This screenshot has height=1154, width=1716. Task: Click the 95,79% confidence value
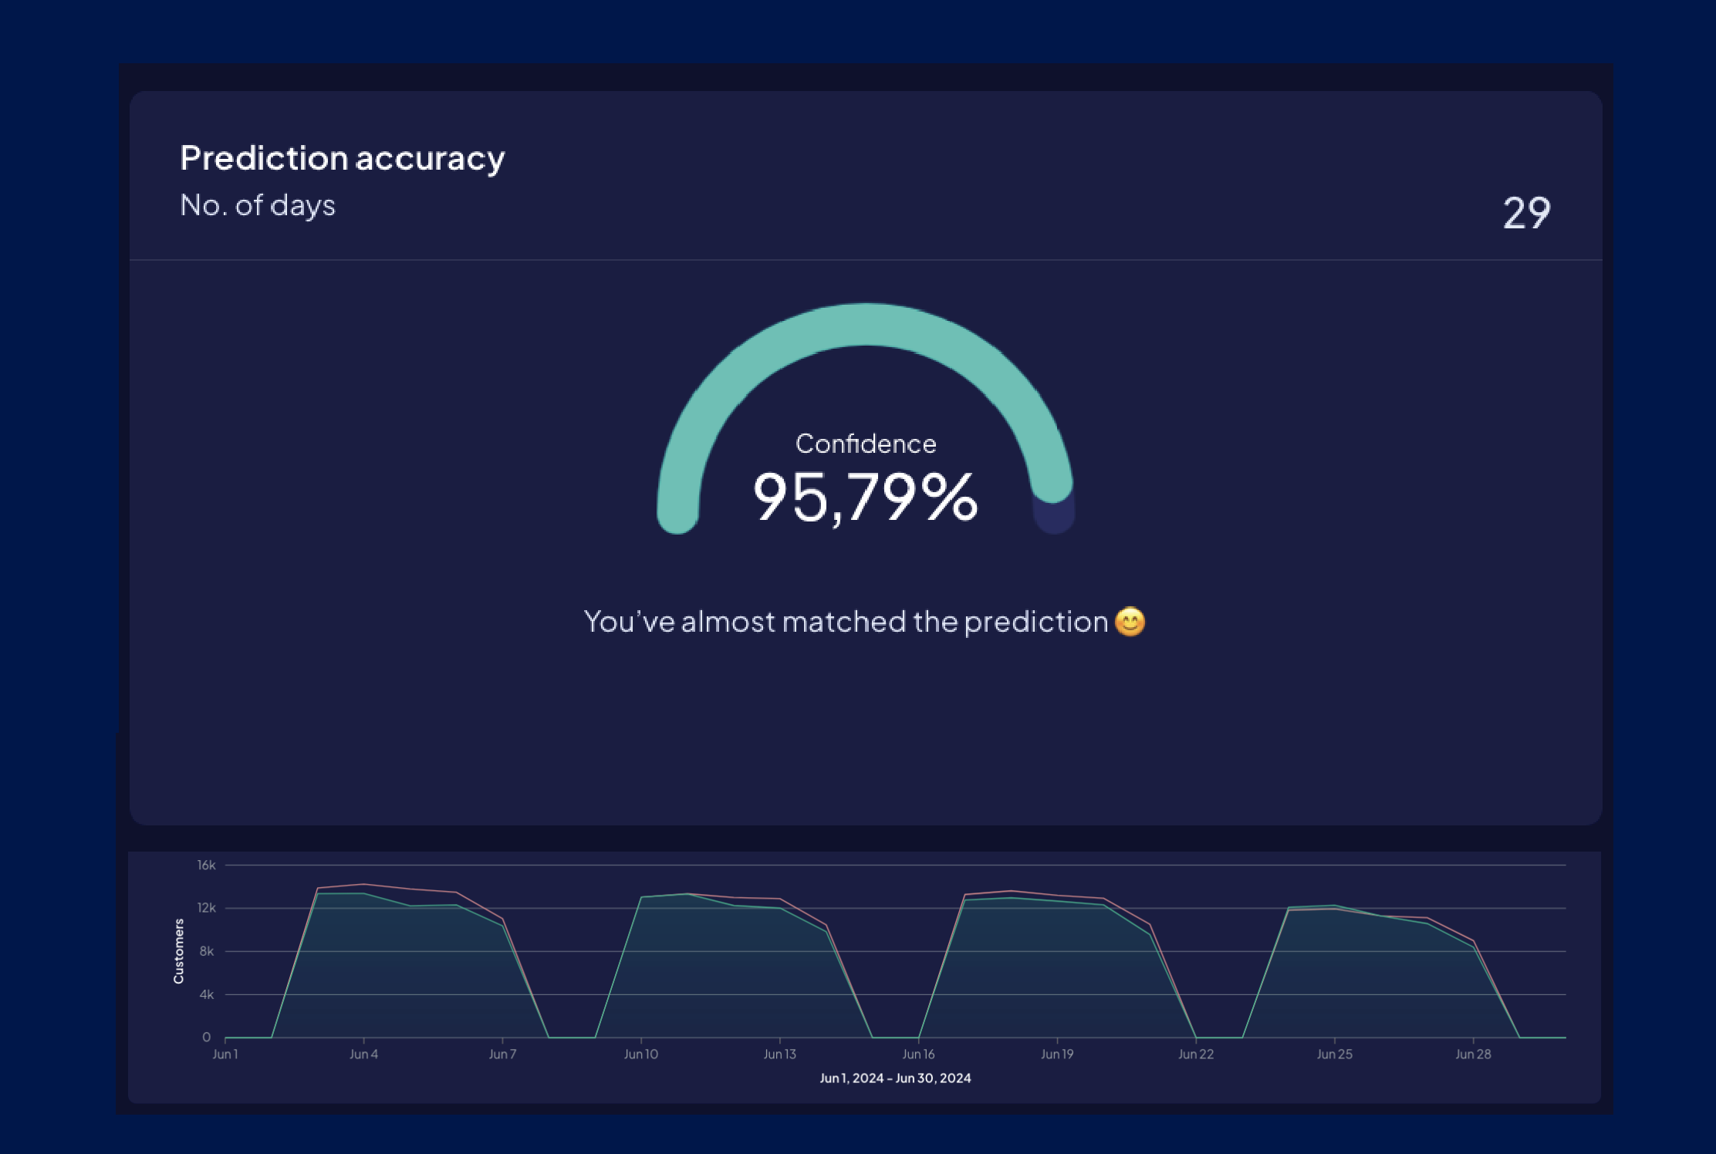(865, 498)
